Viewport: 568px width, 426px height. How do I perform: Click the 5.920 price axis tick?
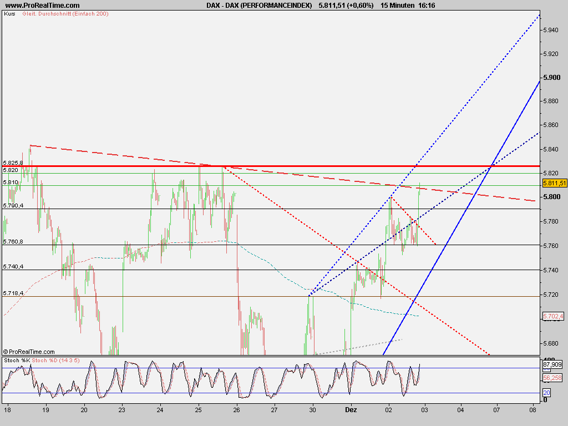point(551,54)
